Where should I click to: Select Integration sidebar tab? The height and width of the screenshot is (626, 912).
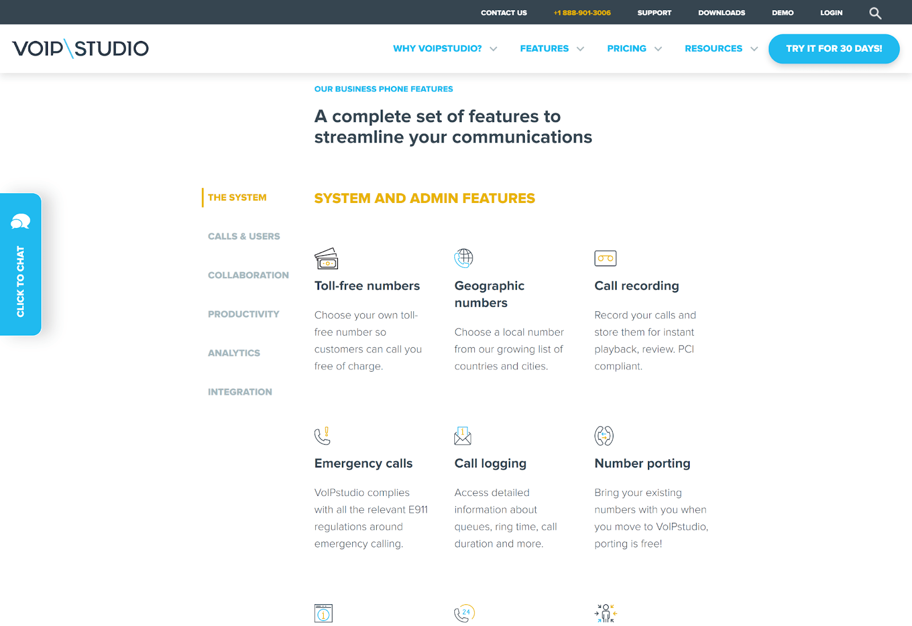point(240,392)
